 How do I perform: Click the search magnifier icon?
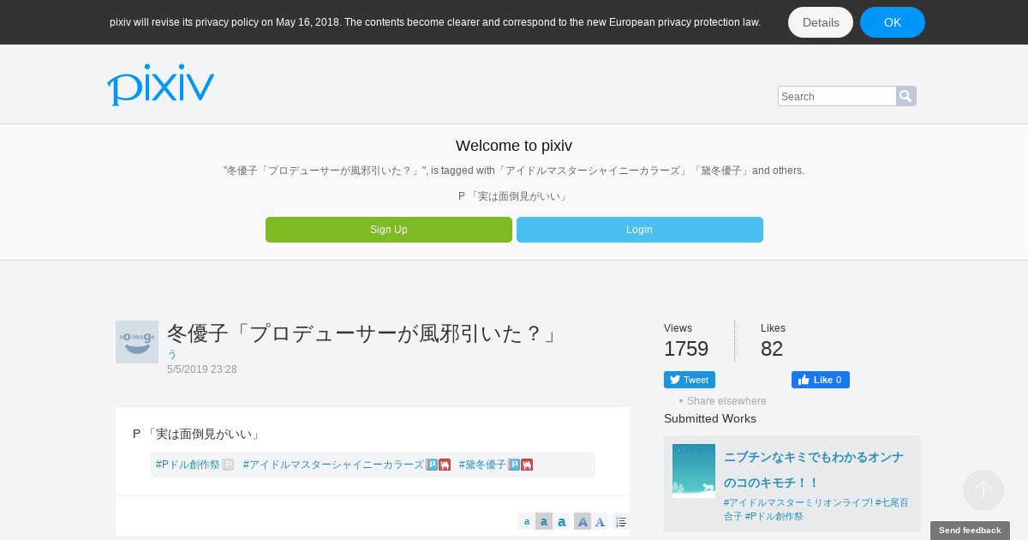tap(906, 96)
